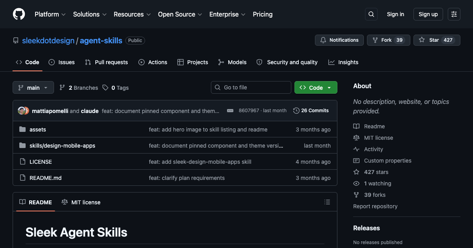Expand the Open Source menu
Screen dimensions: 473x248
tap(180, 14)
